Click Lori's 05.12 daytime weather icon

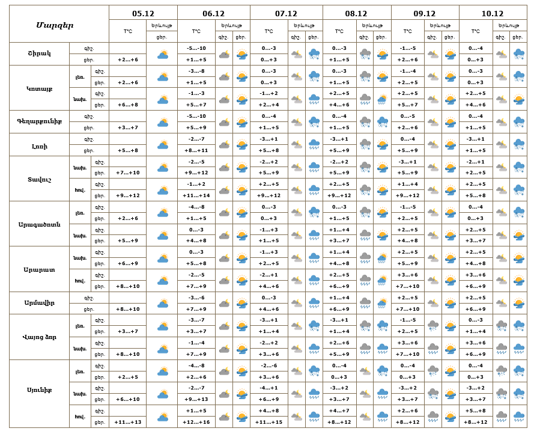[x=162, y=145]
